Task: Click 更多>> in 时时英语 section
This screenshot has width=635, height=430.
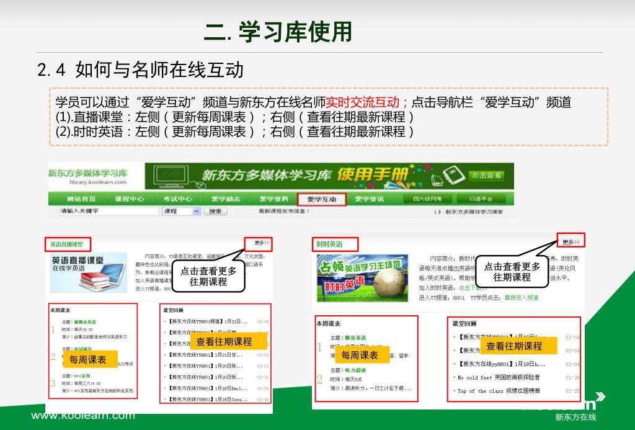Action: tap(571, 242)
